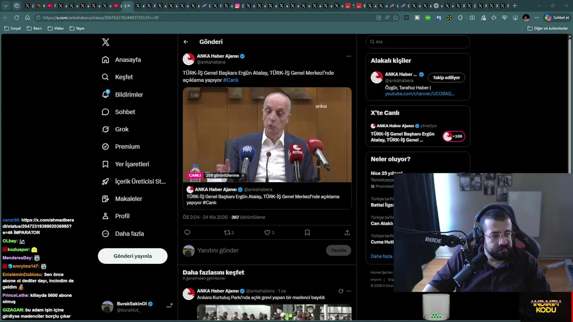Go back using the arrow beside Gönderi
The image size is (573, 322).
pos(186,42)
